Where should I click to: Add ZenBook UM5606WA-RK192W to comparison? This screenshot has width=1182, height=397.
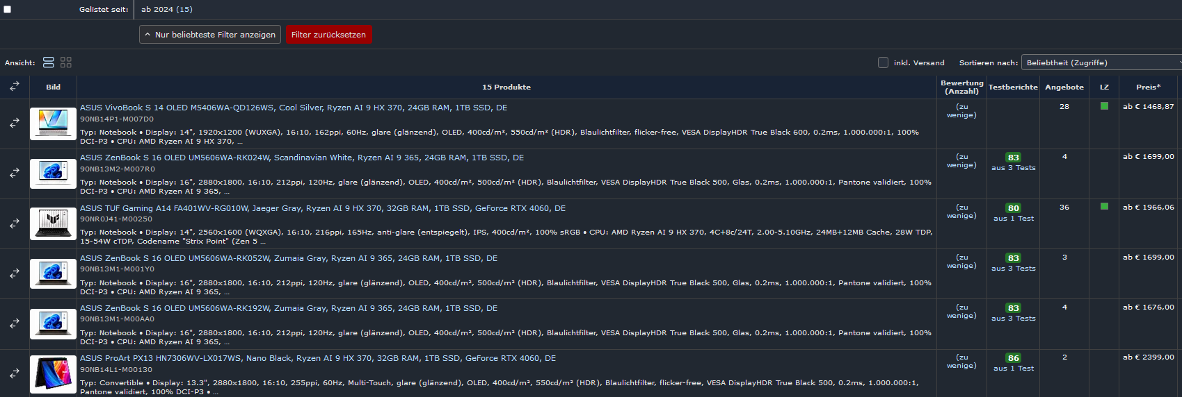[15, 323]
